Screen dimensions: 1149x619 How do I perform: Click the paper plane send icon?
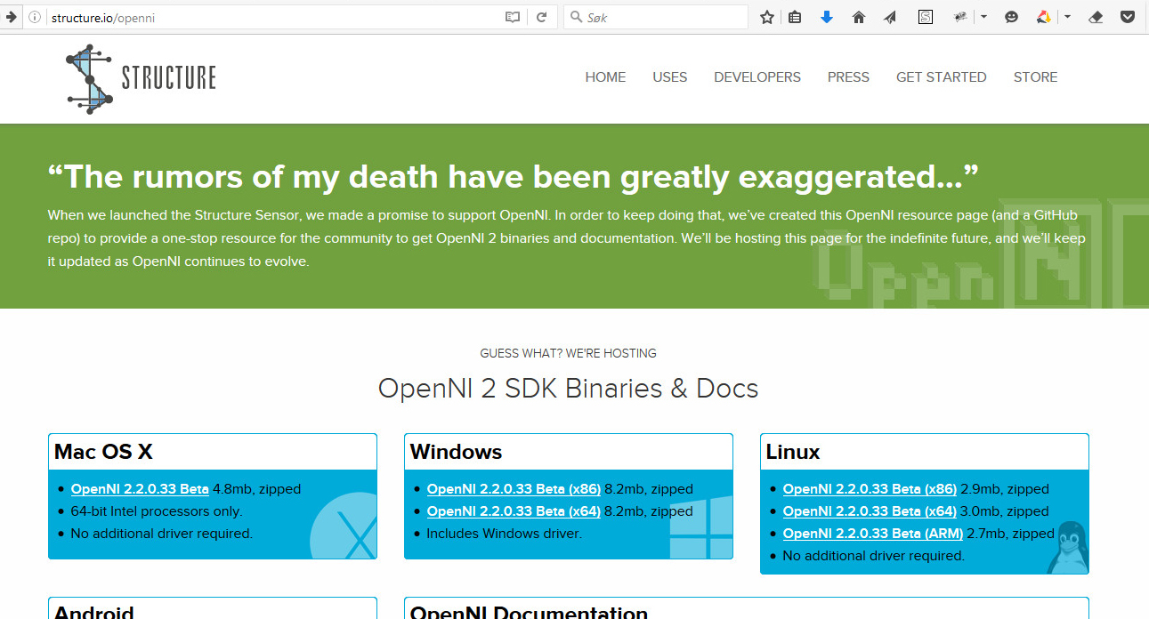890,17
